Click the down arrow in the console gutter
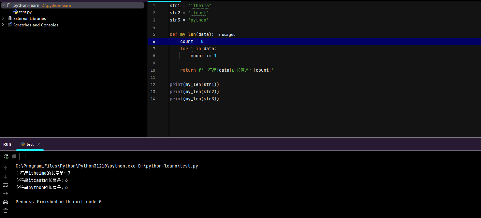Screen dimensions: 481x218 6,177
